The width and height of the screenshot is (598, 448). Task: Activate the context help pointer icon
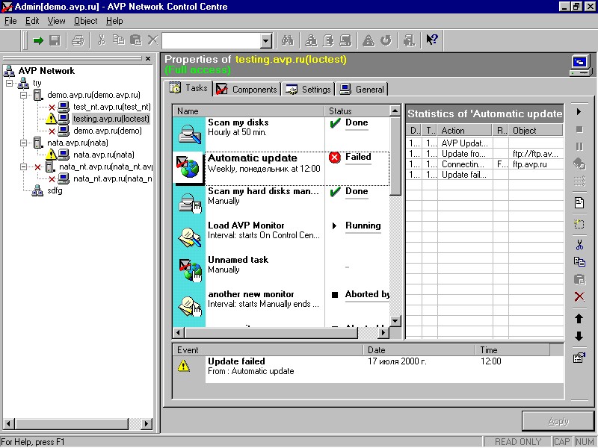[432, 40]
